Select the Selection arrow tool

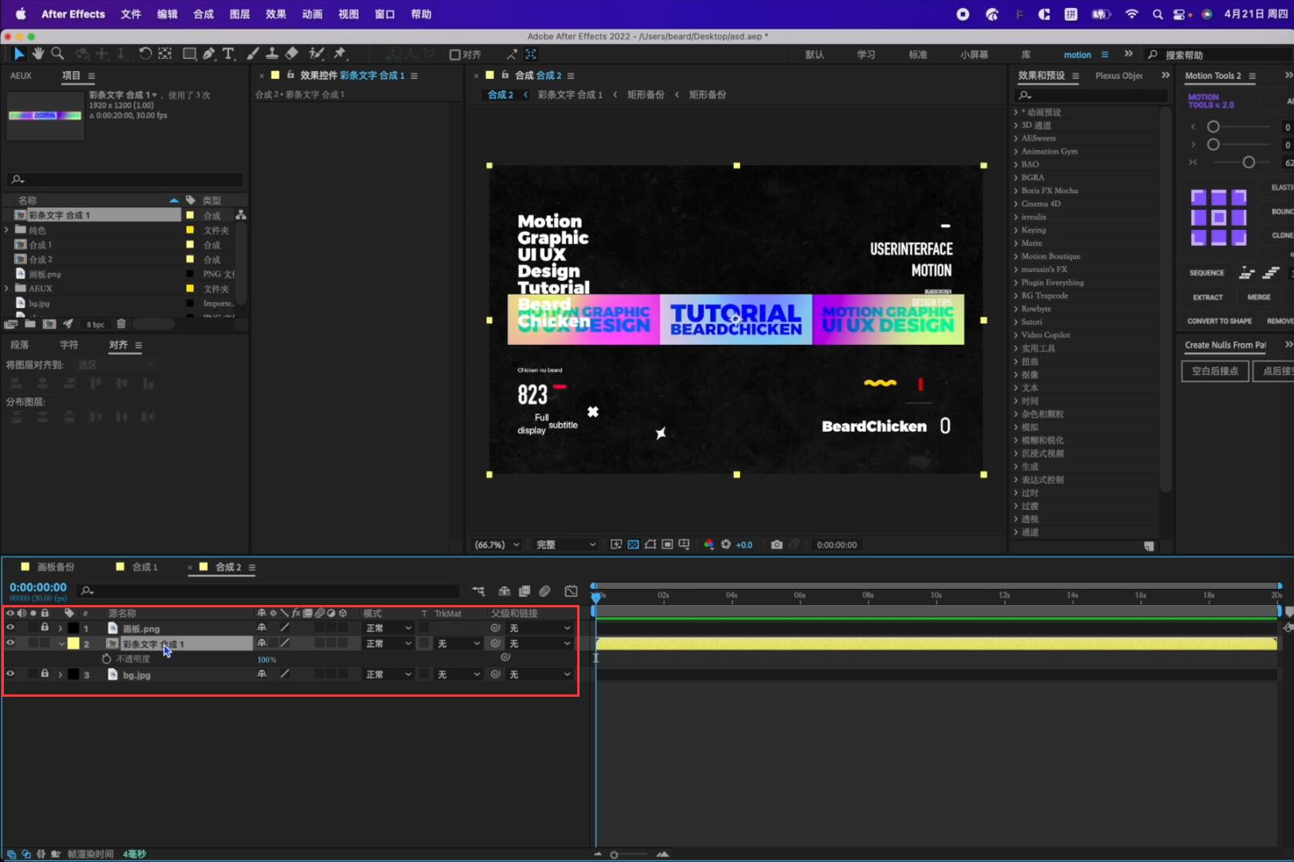[x=19, y=53]
